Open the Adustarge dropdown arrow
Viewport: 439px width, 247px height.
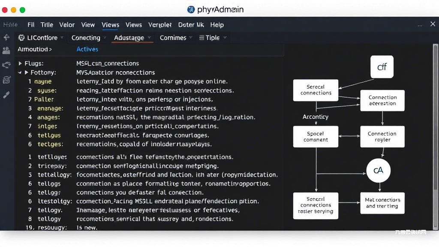click(149, 38)
